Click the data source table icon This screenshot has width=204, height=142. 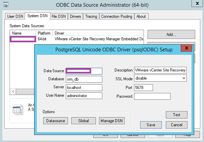coord(18,110)
